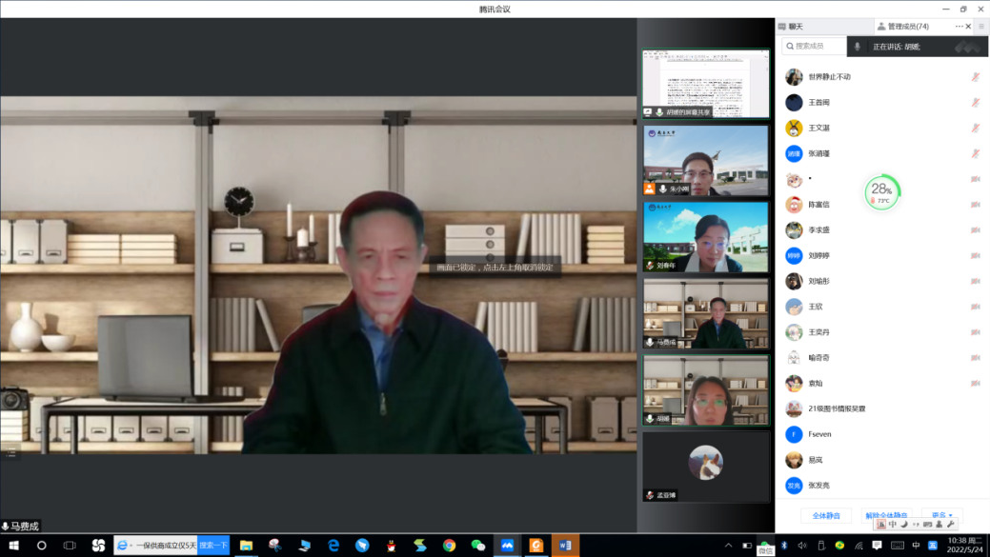Open the notification center icon in the tray
The width and height of the screenshot is (990, 557).
877,546
